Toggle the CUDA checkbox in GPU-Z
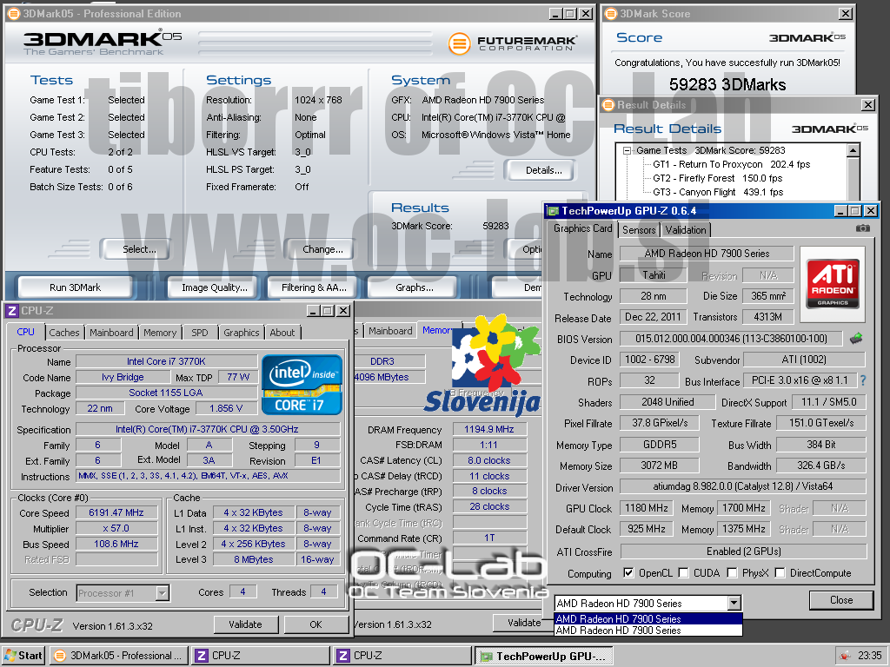Screen dimensions: 890x667 tap(683, 573)
